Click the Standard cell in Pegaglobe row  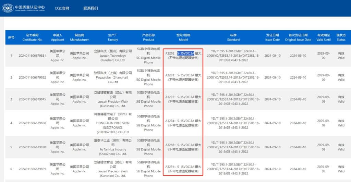click(x=233, y=77)
